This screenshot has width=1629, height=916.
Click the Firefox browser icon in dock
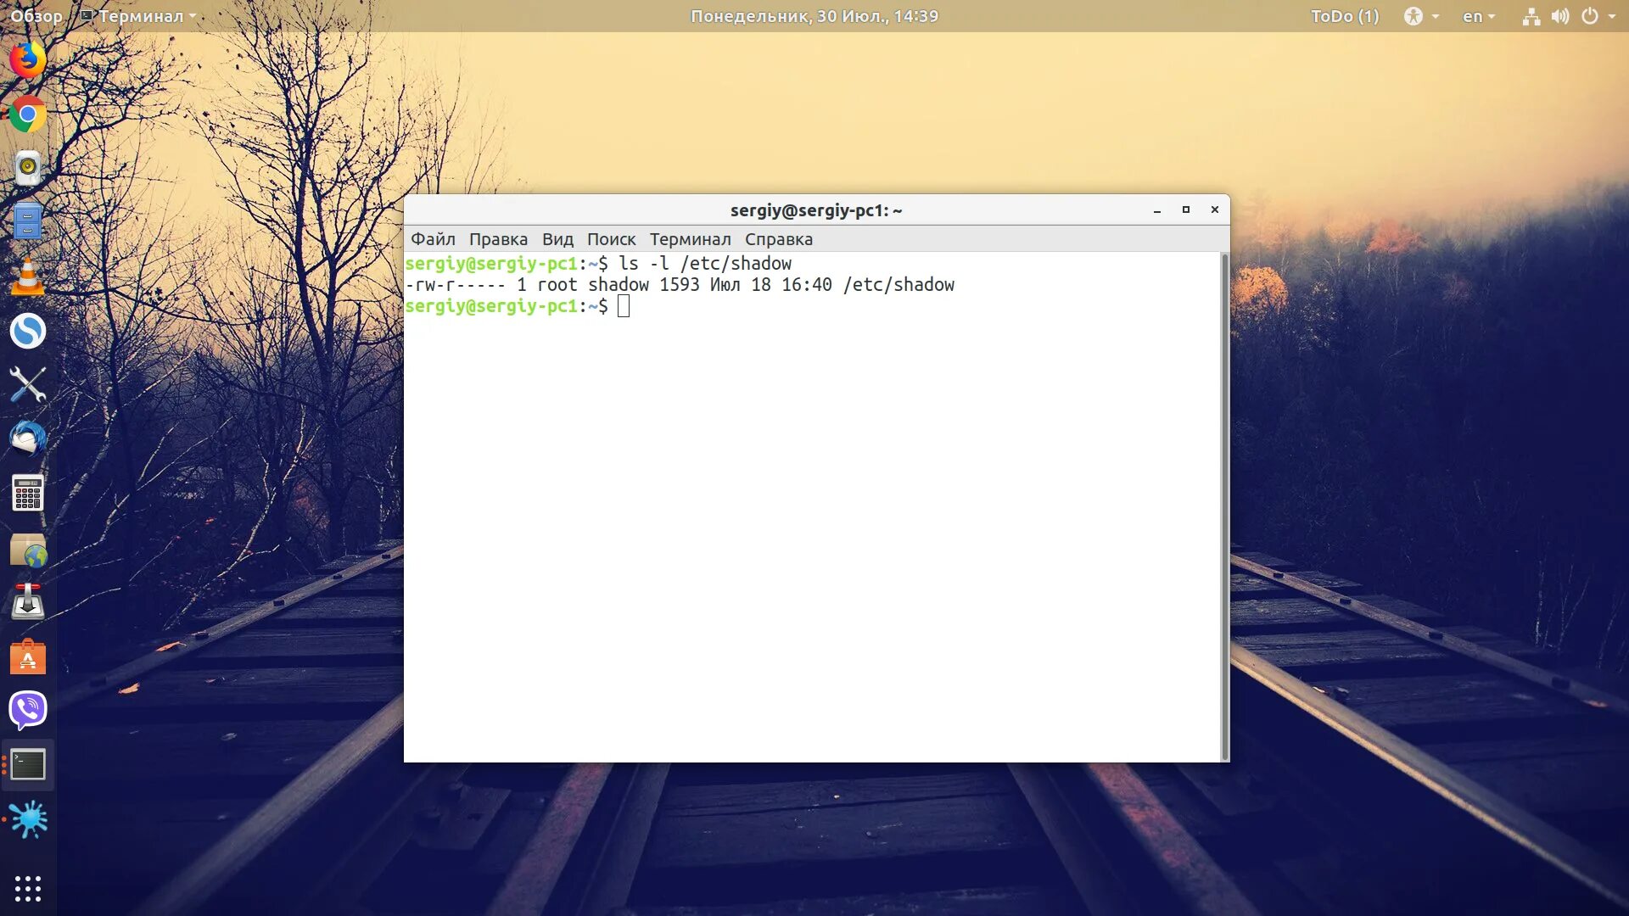[28, 59]
